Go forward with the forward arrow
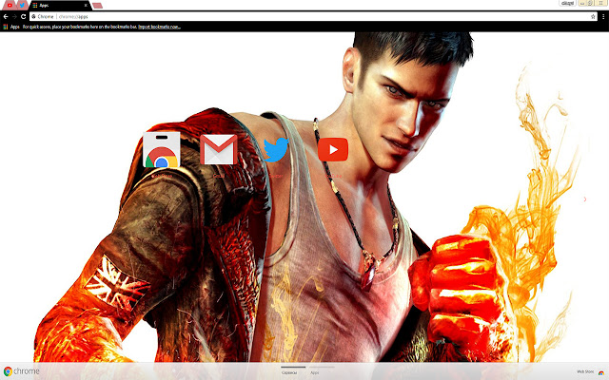The image size is (609, 380). point(14,16)
